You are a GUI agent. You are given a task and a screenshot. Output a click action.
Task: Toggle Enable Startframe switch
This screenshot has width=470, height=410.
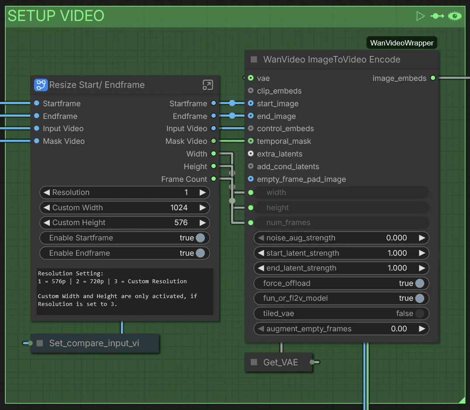200,238
